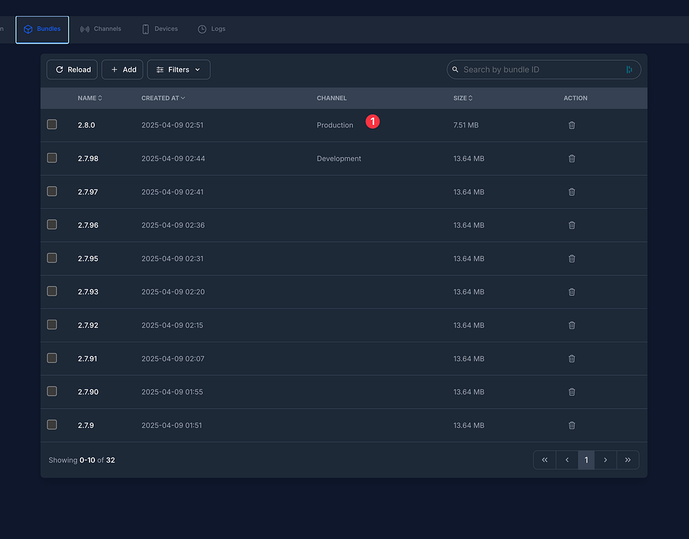Remove bundle 2.7.95 using trash icon
The width and height of the screenshot is (689, 539).
tap(571, 258)
